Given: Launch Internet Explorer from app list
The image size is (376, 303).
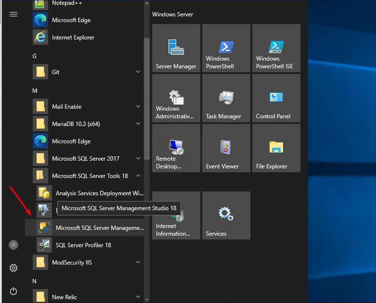Looking at the screenshot, I should (x=73, y=38).
